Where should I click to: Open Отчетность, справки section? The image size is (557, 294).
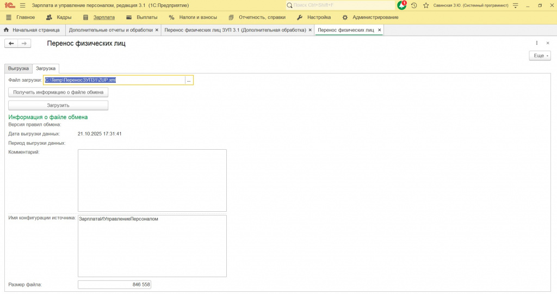pyautogui.click(x=257, y=17)
